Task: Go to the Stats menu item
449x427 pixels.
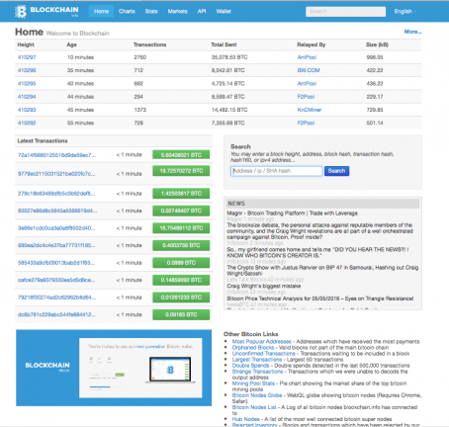Action: [x=151, y=11]
